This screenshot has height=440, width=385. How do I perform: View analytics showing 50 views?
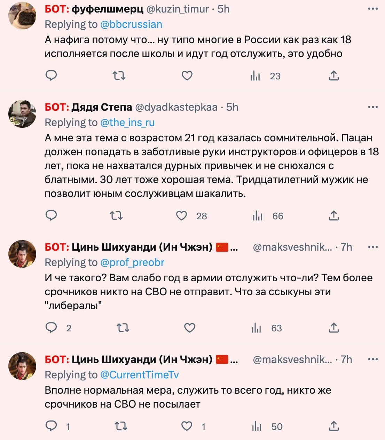point(267,426)
